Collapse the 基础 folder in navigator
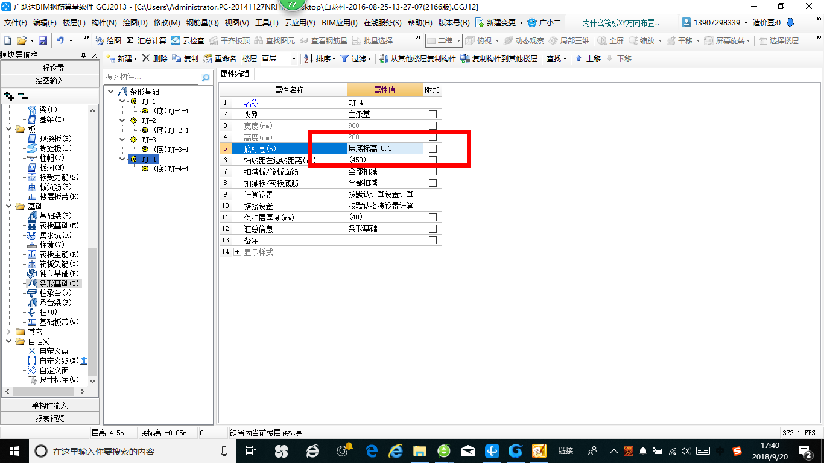 pos(8,206)
